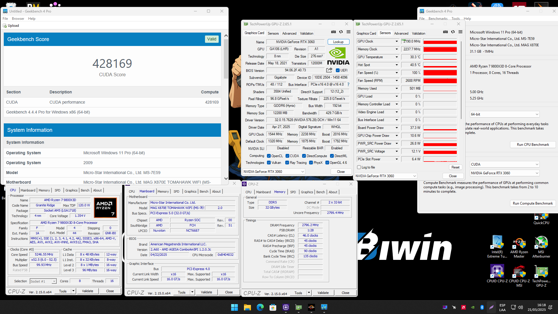Open hamburger menu in left GPU-Z window
The width and height of the screenshot is (558, 314).
click(x=348, y=32)
